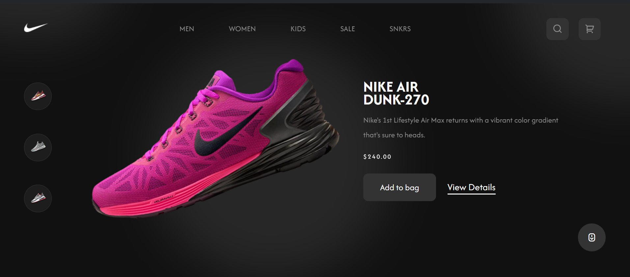This screenshot has height=277, width=630.
Task: Click the Add to bag button
Action: 399,187
